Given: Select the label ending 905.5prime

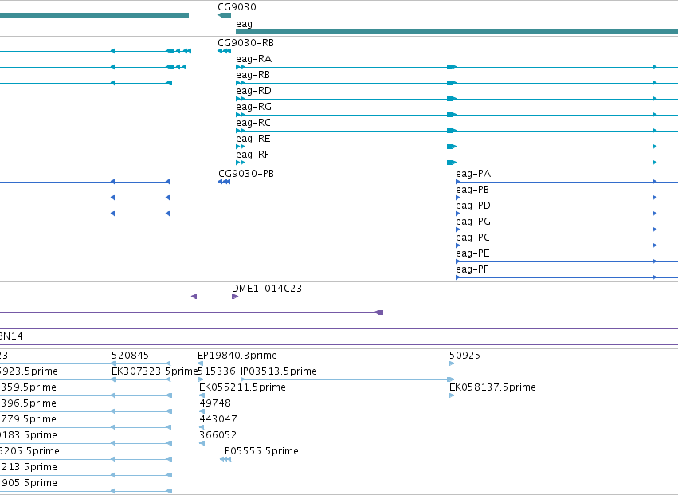Looking at the screenshot, I should [29, 483].
